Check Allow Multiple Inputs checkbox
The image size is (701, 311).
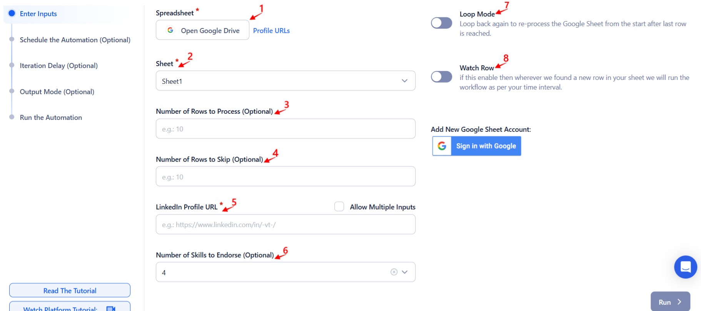pyautogui.click(x=339, y=207)
